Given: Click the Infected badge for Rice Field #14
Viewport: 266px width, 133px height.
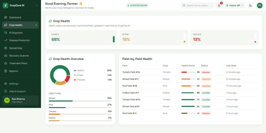Looking at the screenshot, I should click(206, 113).
